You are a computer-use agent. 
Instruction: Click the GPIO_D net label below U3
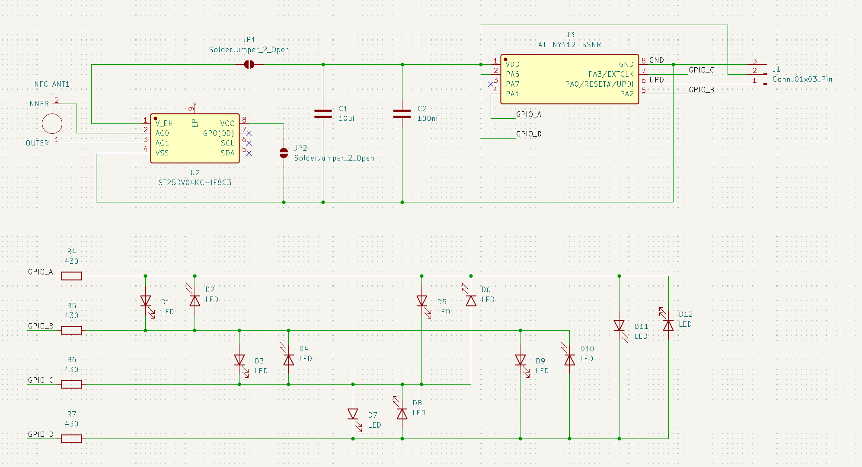529,134
